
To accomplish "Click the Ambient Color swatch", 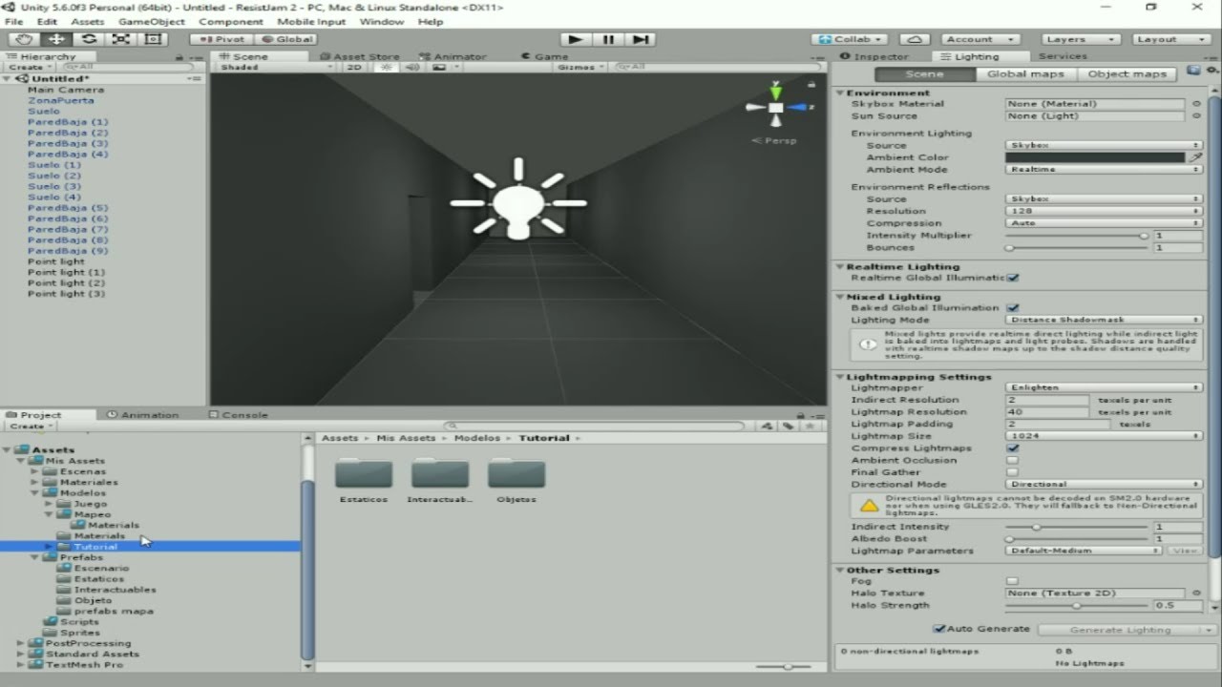I will [1096, 157].
